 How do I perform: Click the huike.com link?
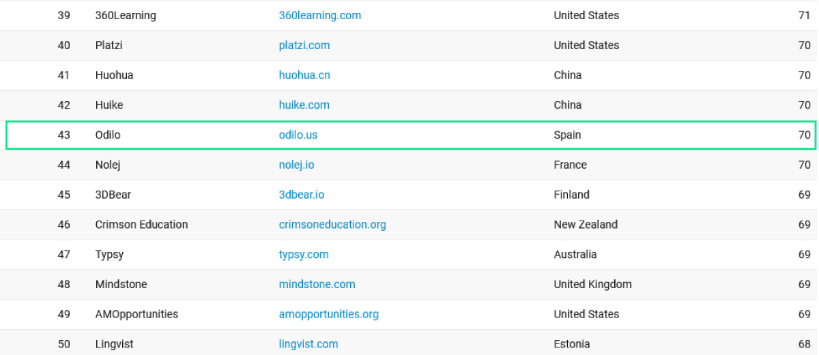(304, 105)
